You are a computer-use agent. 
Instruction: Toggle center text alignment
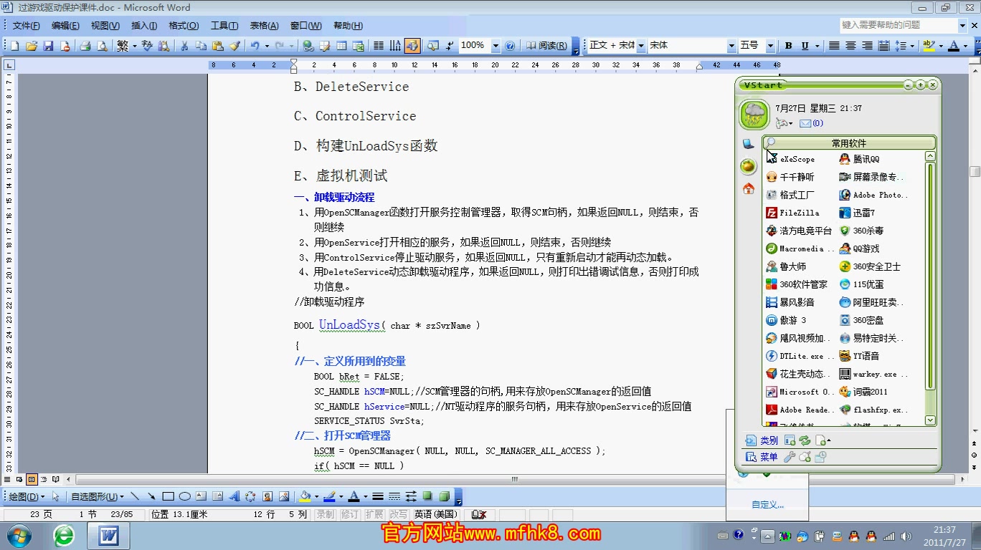pos(850,46)
